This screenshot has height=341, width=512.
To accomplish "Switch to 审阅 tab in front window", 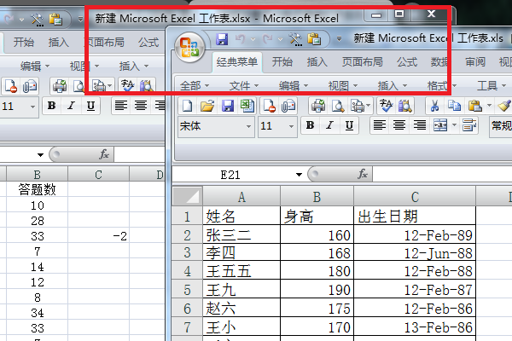I will point(475,61).
